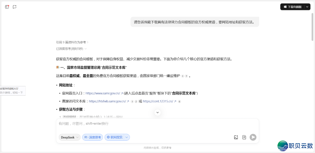Open the DeepSeek model selector dropdown

(69, 137)
